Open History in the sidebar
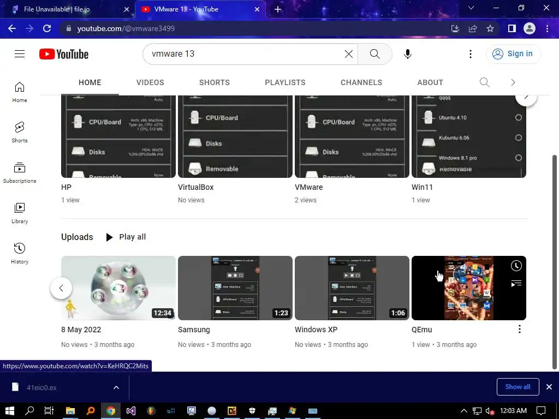559x419 pixels. [20, 253]
